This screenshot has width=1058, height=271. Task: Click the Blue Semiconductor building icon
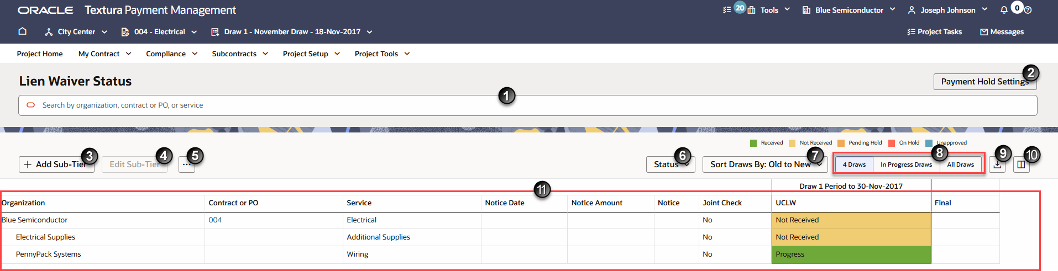806,10
